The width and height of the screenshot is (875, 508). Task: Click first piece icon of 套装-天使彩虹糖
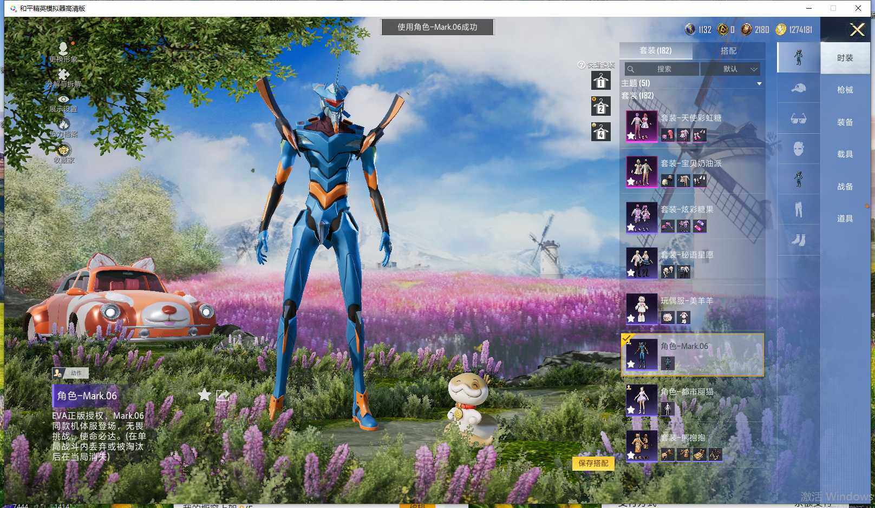[668, 135]
